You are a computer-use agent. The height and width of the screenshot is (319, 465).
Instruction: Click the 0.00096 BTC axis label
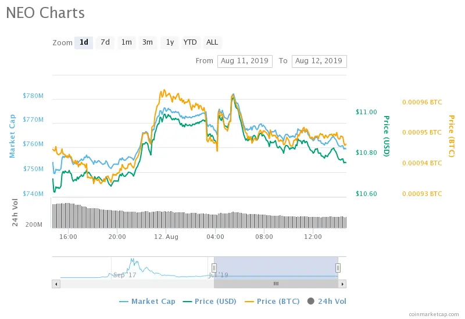[422, 103]
